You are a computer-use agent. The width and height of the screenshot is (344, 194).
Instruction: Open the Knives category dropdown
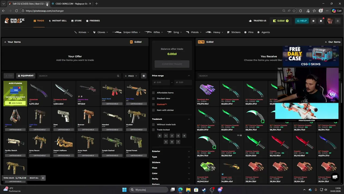[82, 32]
